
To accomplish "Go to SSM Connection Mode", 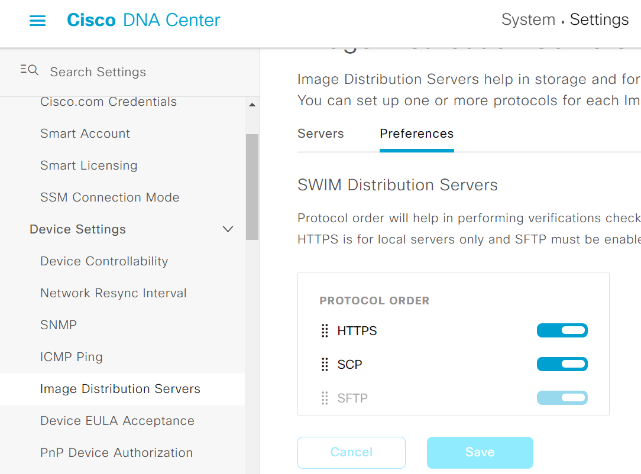I will click(109, 197).
